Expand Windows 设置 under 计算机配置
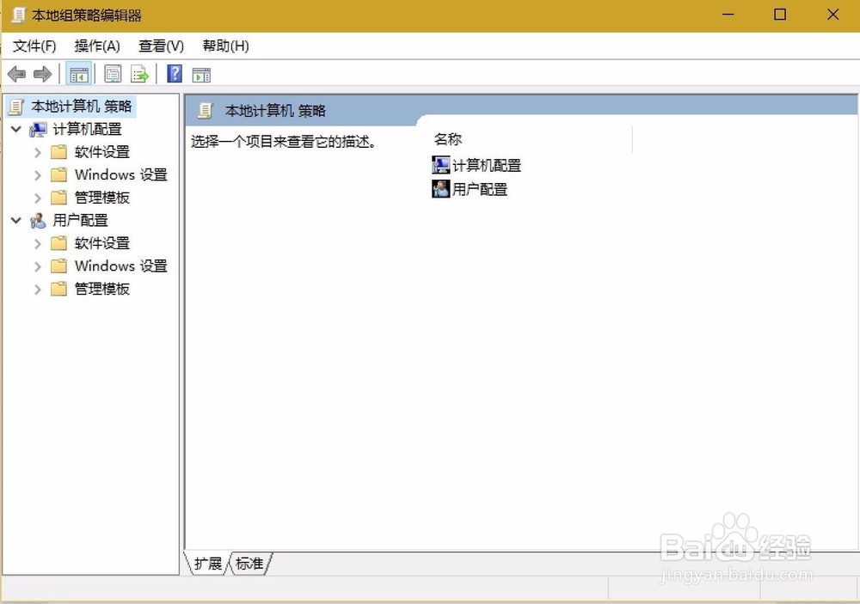 [37, 175]
